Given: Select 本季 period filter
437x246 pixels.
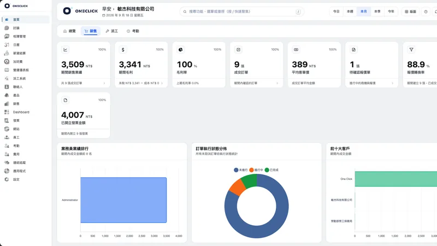Looking at the screenshot, I should coord(377,11).
